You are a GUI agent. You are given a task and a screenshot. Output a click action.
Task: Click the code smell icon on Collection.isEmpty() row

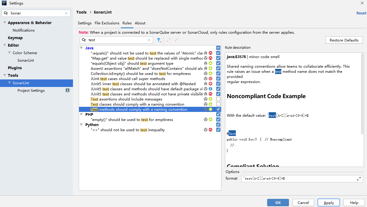(206, 73)
